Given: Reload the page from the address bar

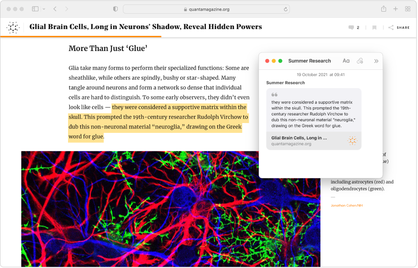Looking at the screenshot, I should coord(286,9).
